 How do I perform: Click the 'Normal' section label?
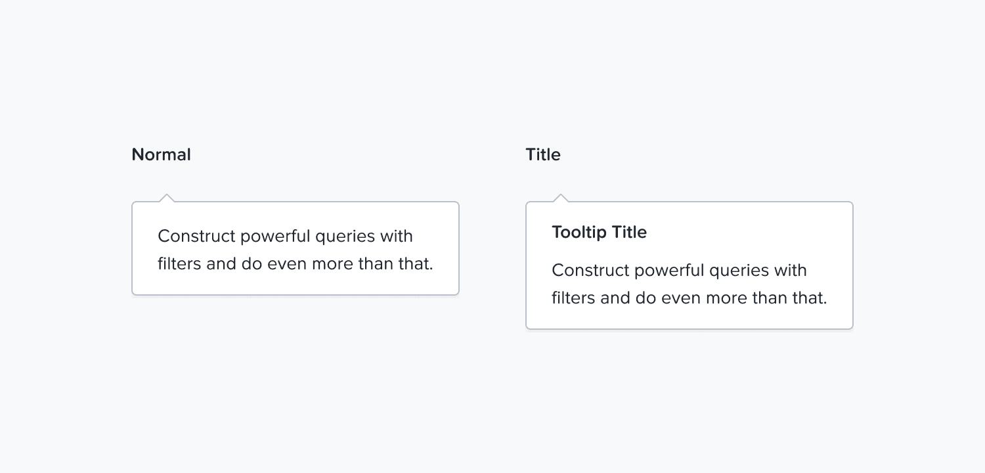coord(161,154)
